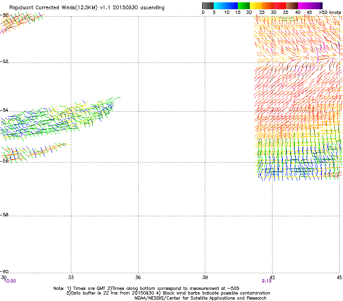Click the 39 longitude axis label
The image size is (343, 301).
(x=205, y=277)
